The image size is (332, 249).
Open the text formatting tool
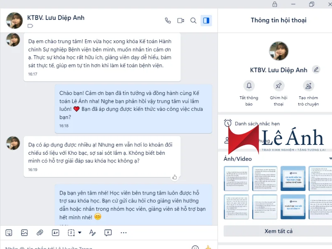(92, 233)
